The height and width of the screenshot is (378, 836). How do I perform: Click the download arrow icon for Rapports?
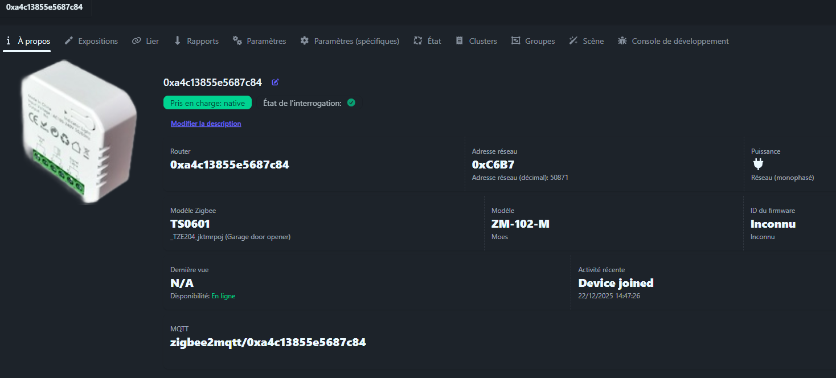(x=177, y=41)
